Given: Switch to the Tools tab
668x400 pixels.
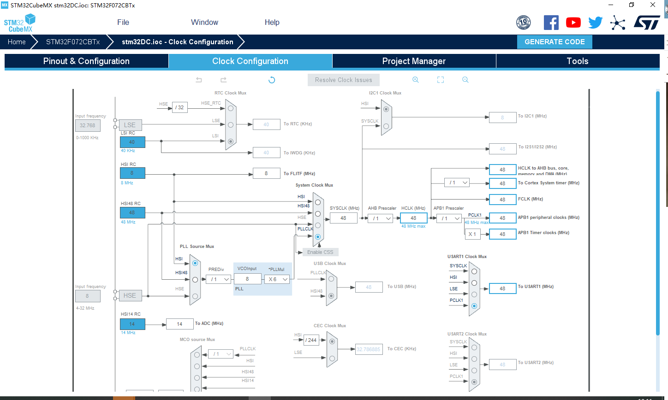Looking at the screenshot, I should coord(578,61).
